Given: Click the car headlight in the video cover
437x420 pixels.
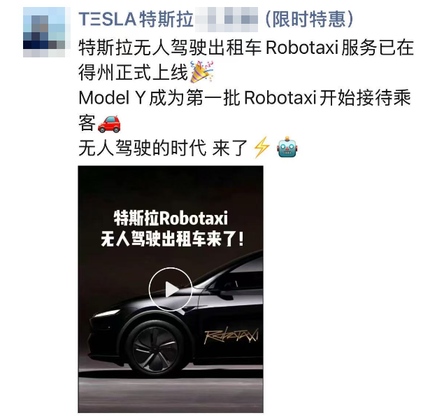Looking at the screenshot, I should pos(103,314).
